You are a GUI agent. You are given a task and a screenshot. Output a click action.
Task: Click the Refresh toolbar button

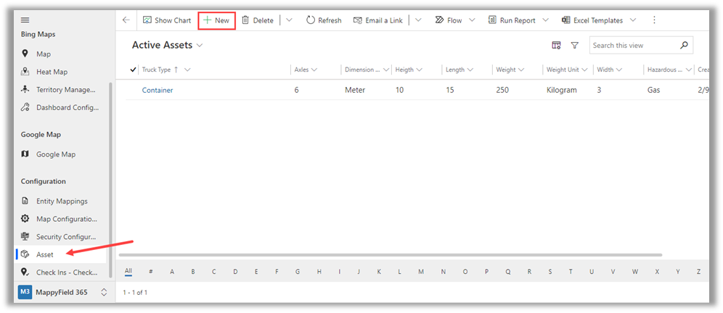pos(324,20)
